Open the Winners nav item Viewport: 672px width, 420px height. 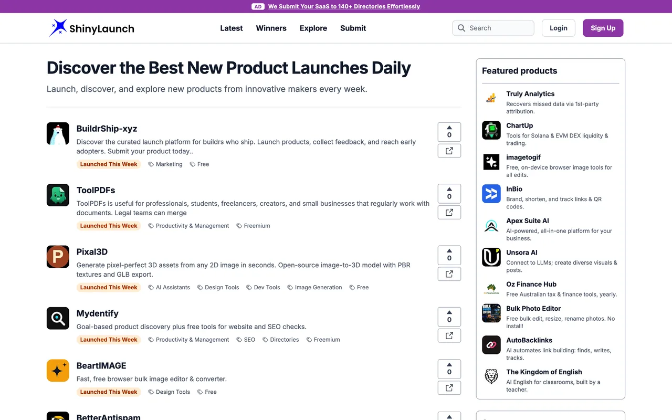click(x=271, y=28)
